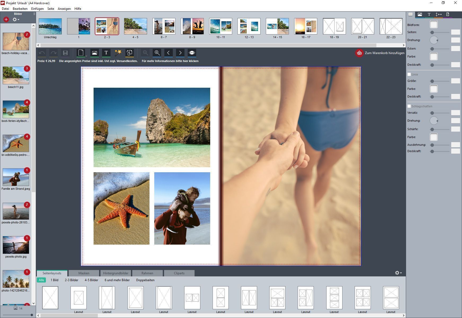
Task: Open the position and size tab in right panel
Action: (438, 15)
